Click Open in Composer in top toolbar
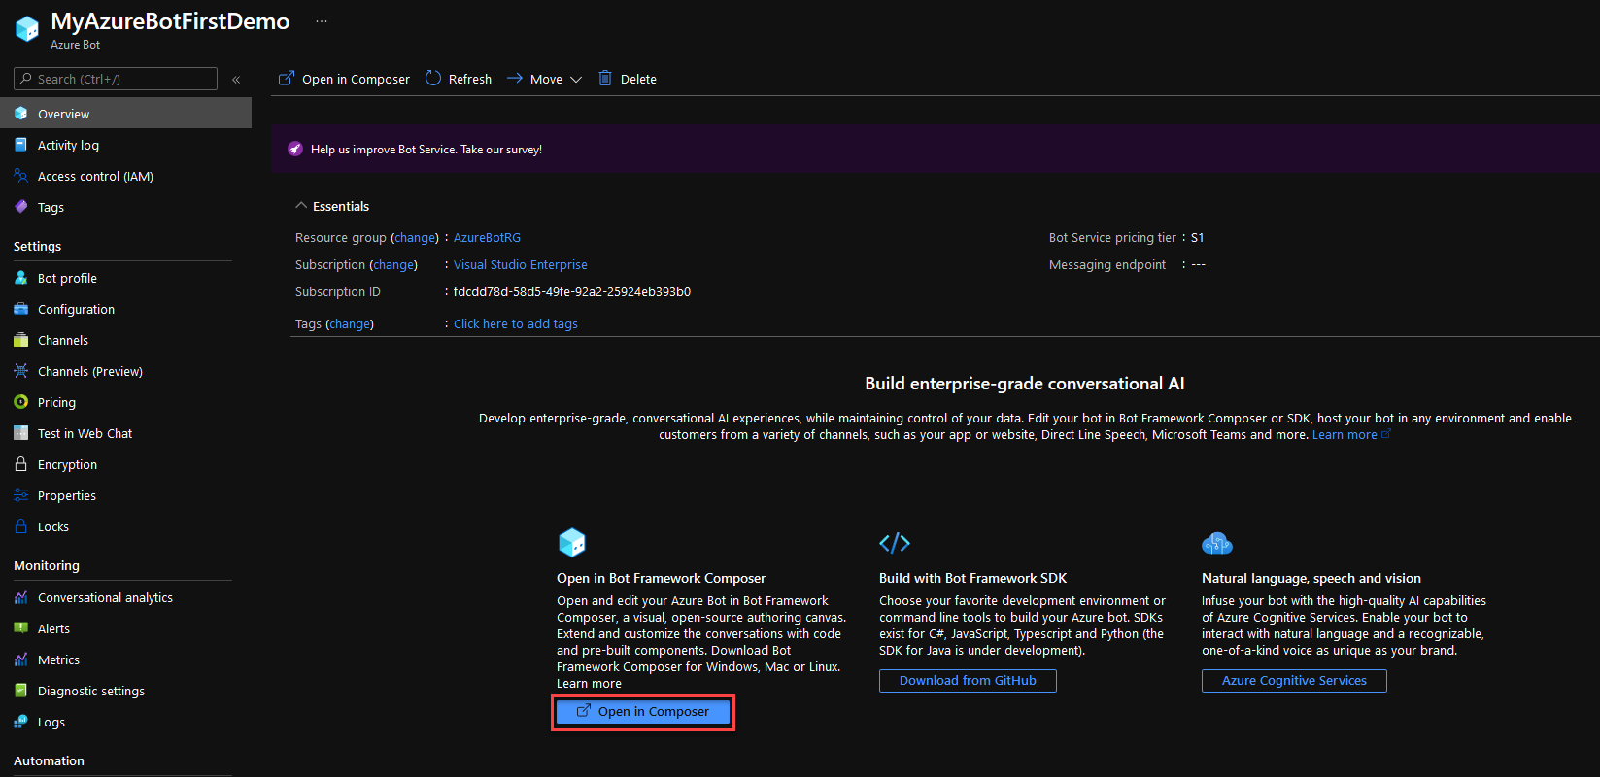This screenshot has width=1600, height=777. (344, 79)
